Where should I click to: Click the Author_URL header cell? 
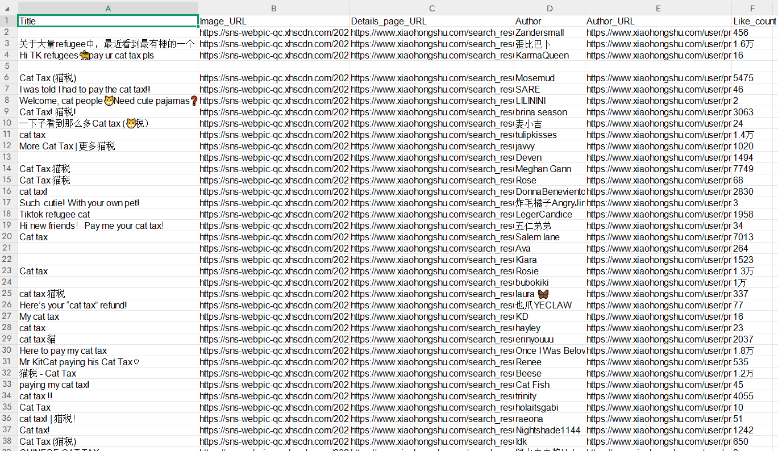(x=658, y=21)
